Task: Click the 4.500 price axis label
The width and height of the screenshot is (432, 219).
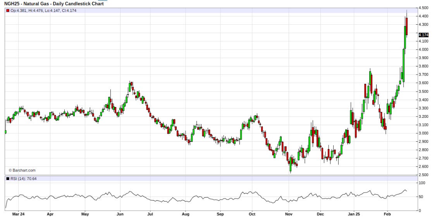Action: (x=423, y=8)
